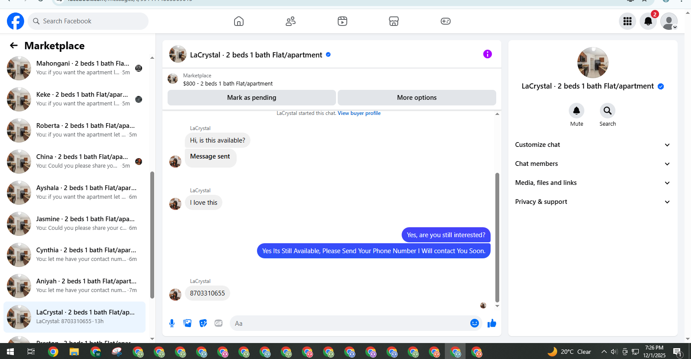Click the conversation list scrollbar

point(152,235)
